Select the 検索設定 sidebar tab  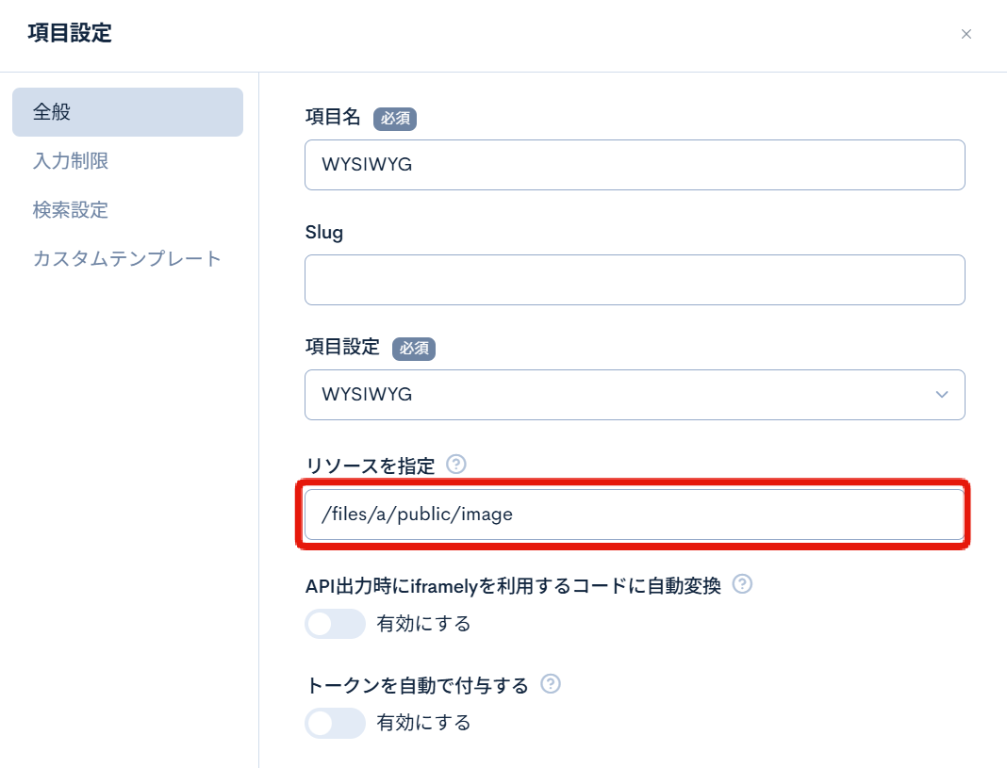pyautogui.click(x=71, y=210)
